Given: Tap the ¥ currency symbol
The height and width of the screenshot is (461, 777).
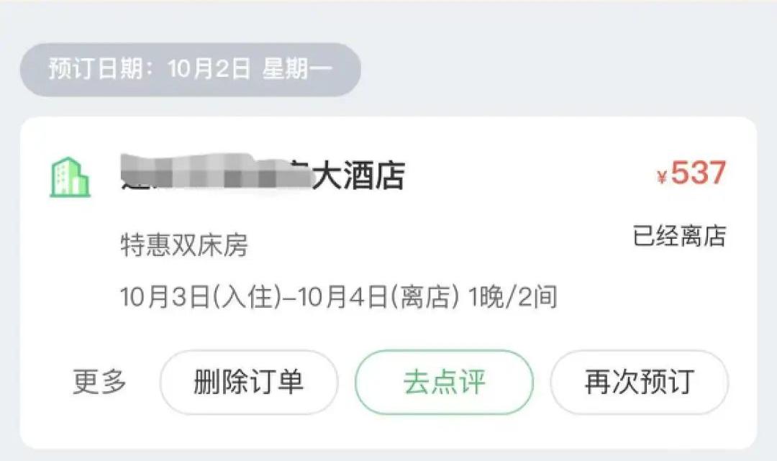Looking at the screenshot, I should tap(662, 177).
